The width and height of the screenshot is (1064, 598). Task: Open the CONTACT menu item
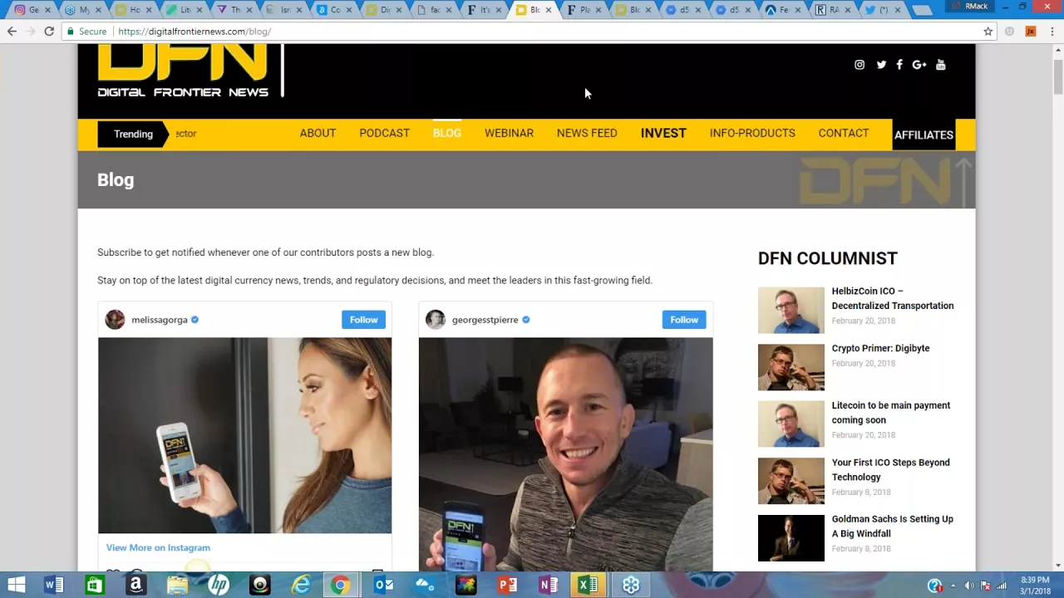tap(844, 133)
